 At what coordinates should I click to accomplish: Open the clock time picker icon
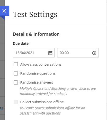(94, 53)
